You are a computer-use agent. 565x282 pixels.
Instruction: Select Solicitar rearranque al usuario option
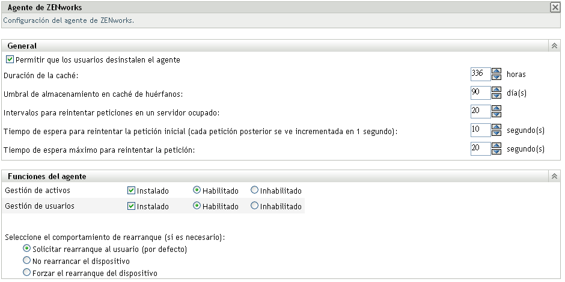[26, 249]
